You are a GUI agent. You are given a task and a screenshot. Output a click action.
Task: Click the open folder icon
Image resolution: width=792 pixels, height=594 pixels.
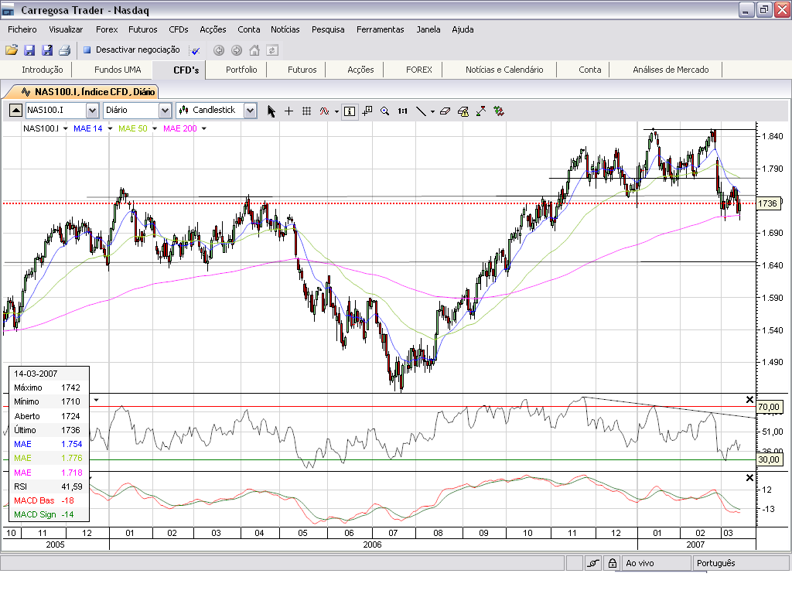pyautogui.click(x=12, y=50)
